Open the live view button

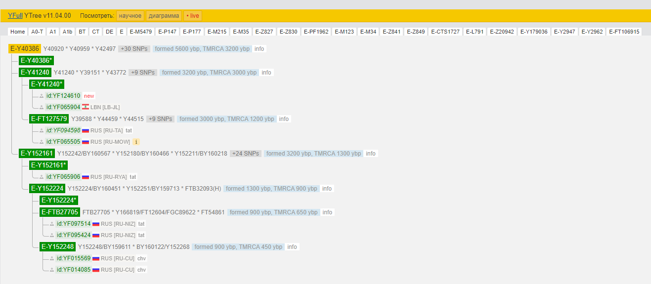193,16
